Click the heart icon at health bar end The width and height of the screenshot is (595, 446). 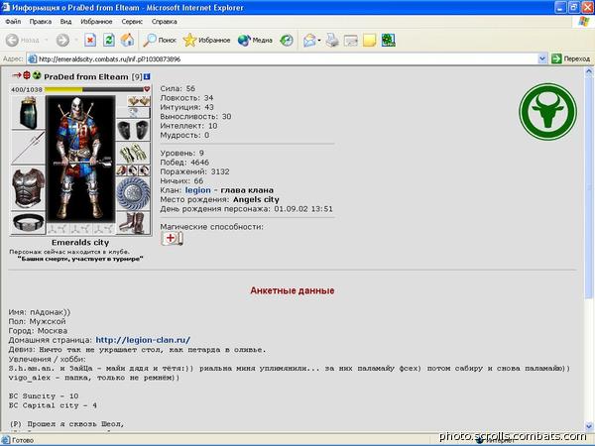coord(147,89)
